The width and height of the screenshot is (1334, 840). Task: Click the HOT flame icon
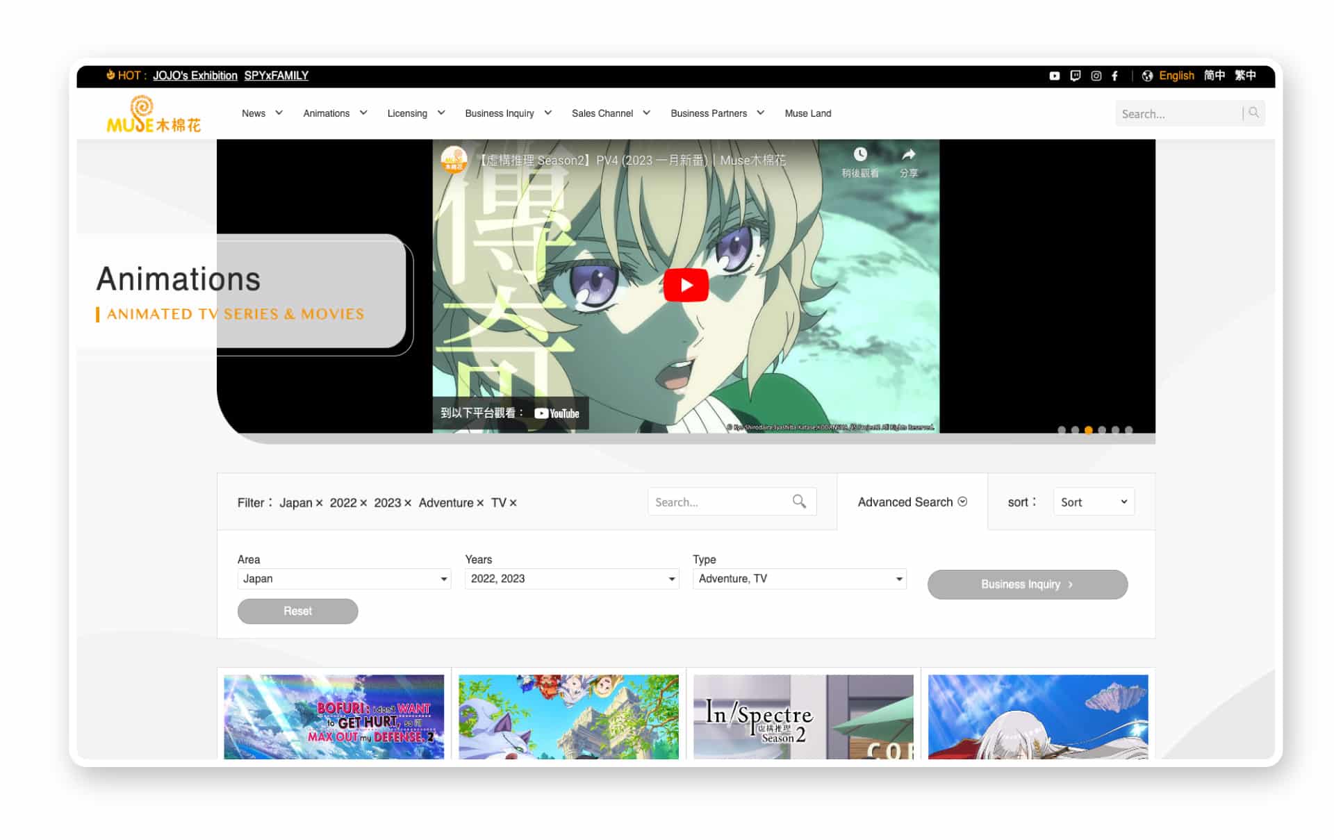point(110,75)
